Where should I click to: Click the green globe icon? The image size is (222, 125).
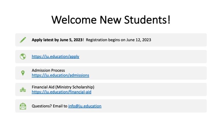(x=23, y=56)
